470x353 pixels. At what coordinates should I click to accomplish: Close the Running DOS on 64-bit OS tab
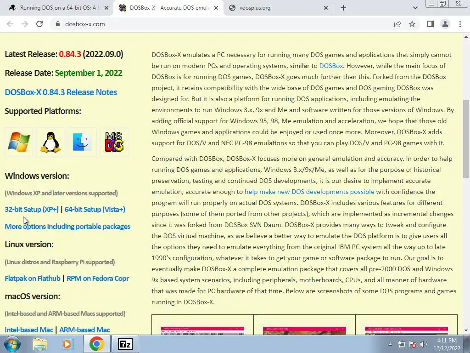pyautogui.click(x=106, y=8)
